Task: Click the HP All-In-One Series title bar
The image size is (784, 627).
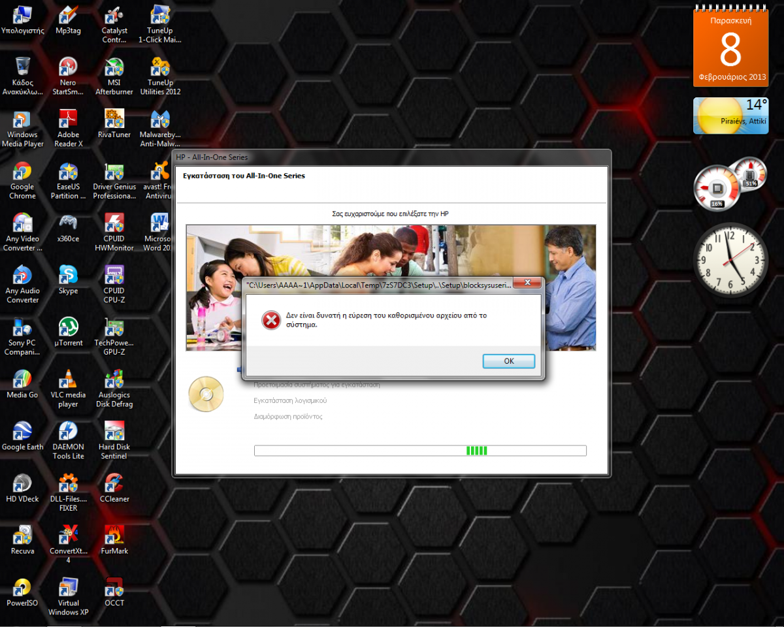Action: point(392,157)
